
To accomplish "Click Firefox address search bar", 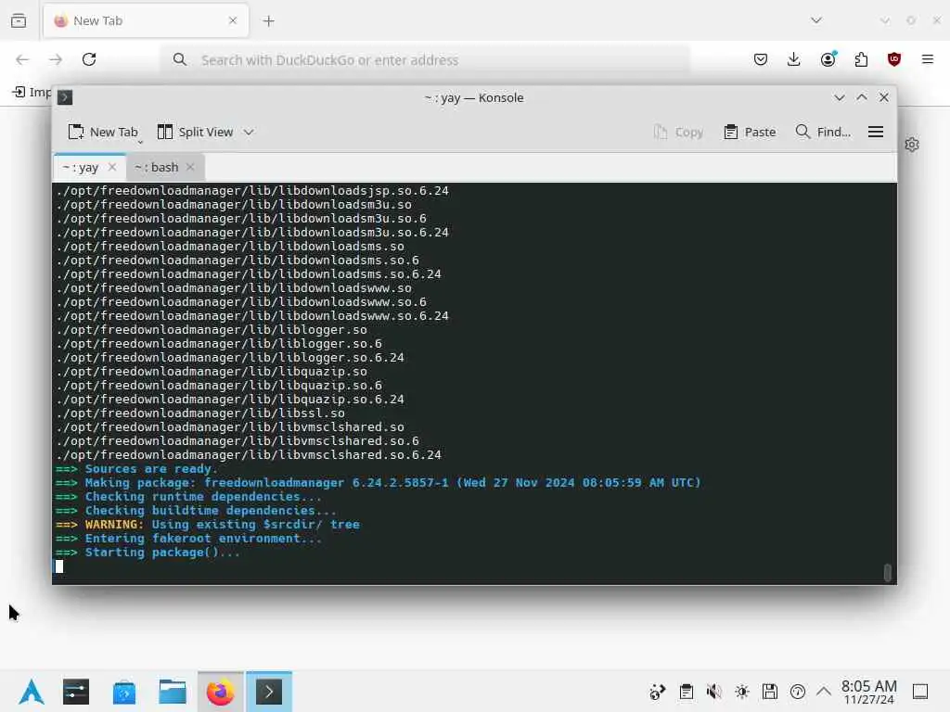I will tap(425, 60).
